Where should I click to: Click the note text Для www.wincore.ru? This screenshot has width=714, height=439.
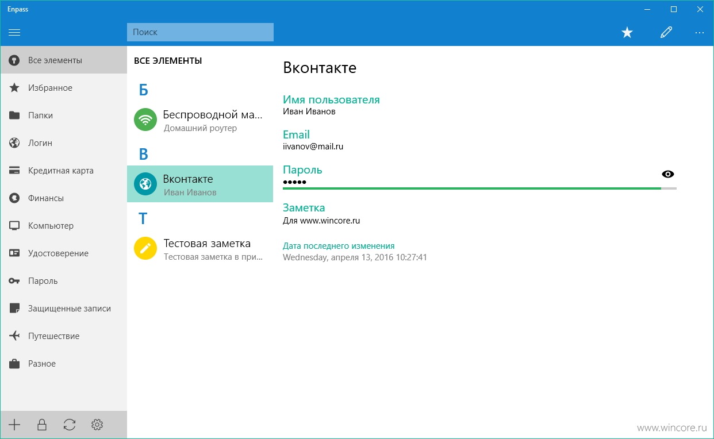pos(321,220)
